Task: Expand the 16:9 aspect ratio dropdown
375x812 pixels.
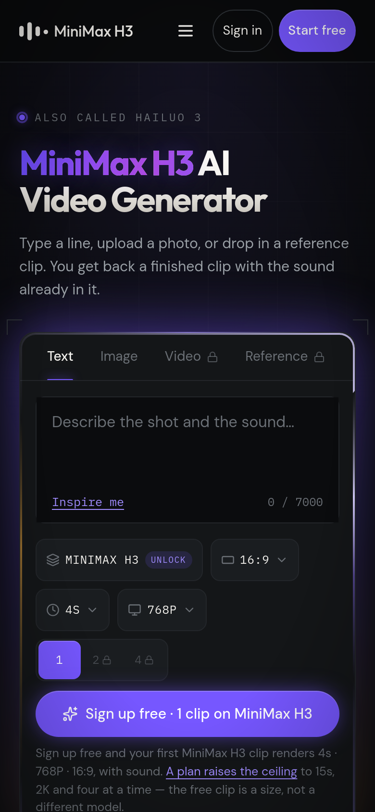Action: click(255, 560)
